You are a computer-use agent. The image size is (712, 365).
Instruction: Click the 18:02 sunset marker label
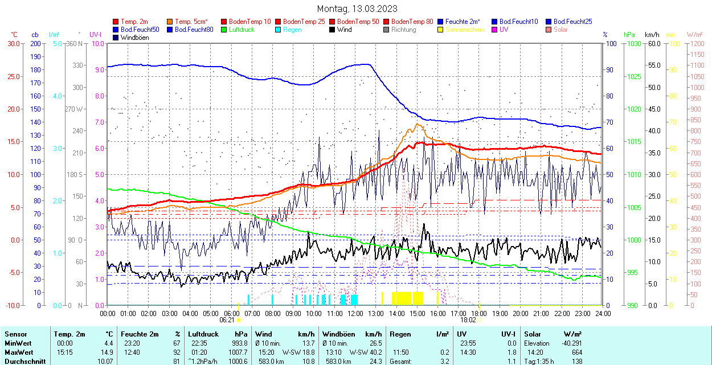pos(468,320)
